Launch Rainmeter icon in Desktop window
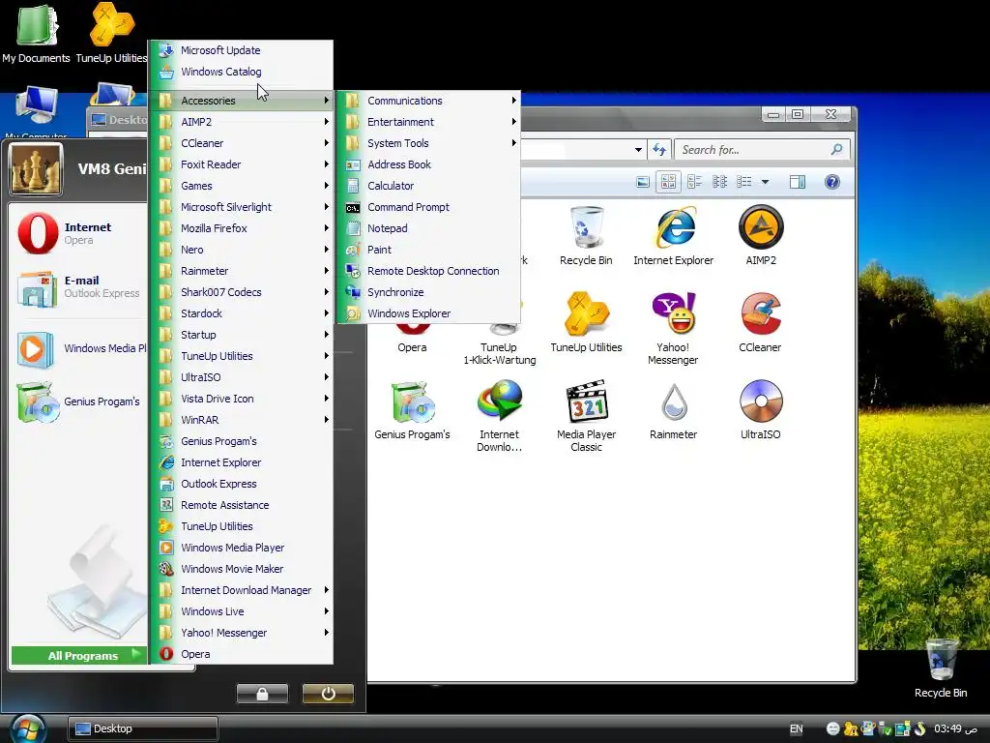Image resolution: width=990 pixels, height=743 pixels. pyautogui.click(x=673, y=409)
